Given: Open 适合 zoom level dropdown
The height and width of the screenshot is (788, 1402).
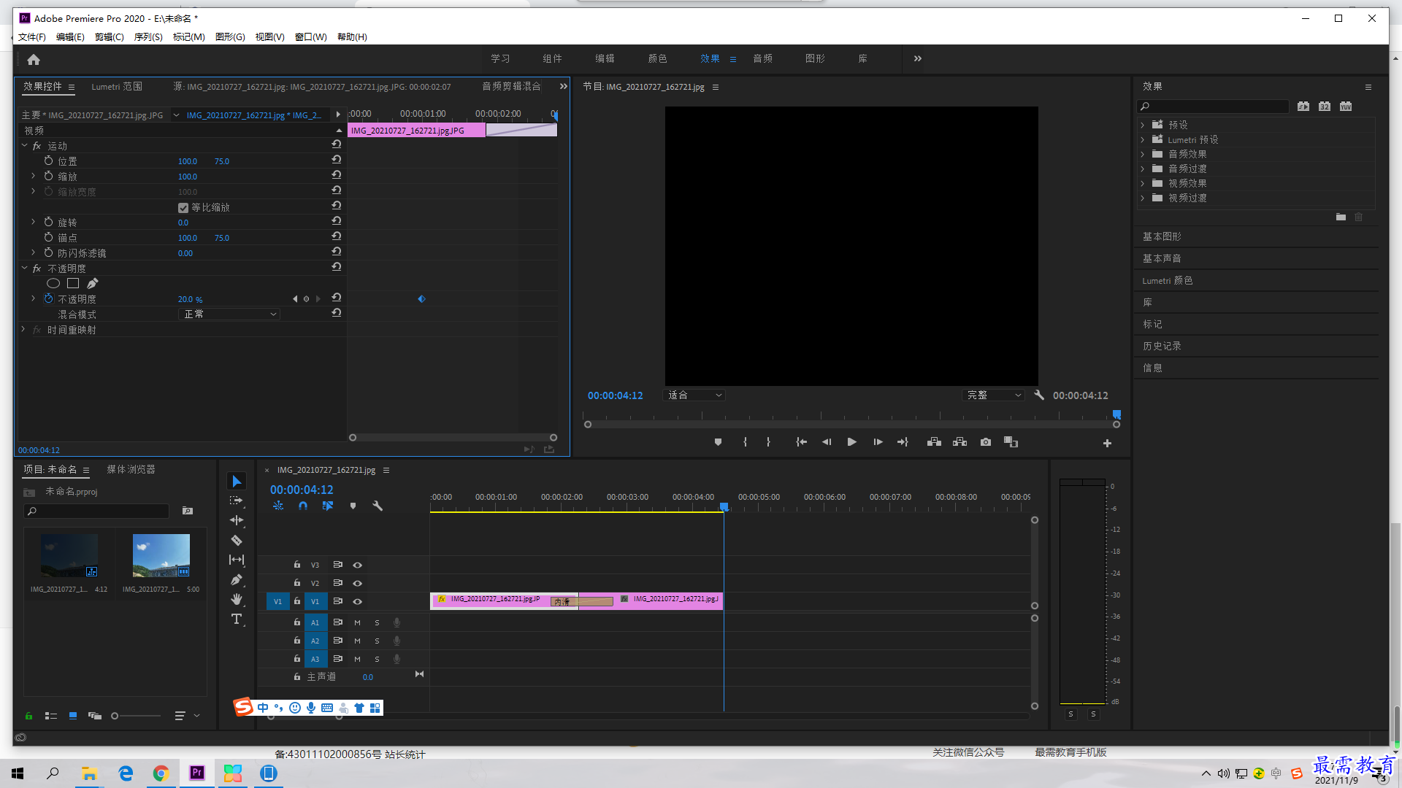Looking at the screenshot, I should (694, 395).
